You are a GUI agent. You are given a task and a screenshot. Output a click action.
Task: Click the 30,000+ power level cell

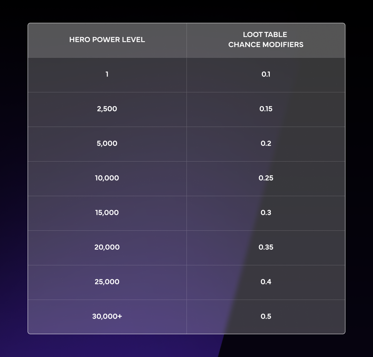click(107, 317)
